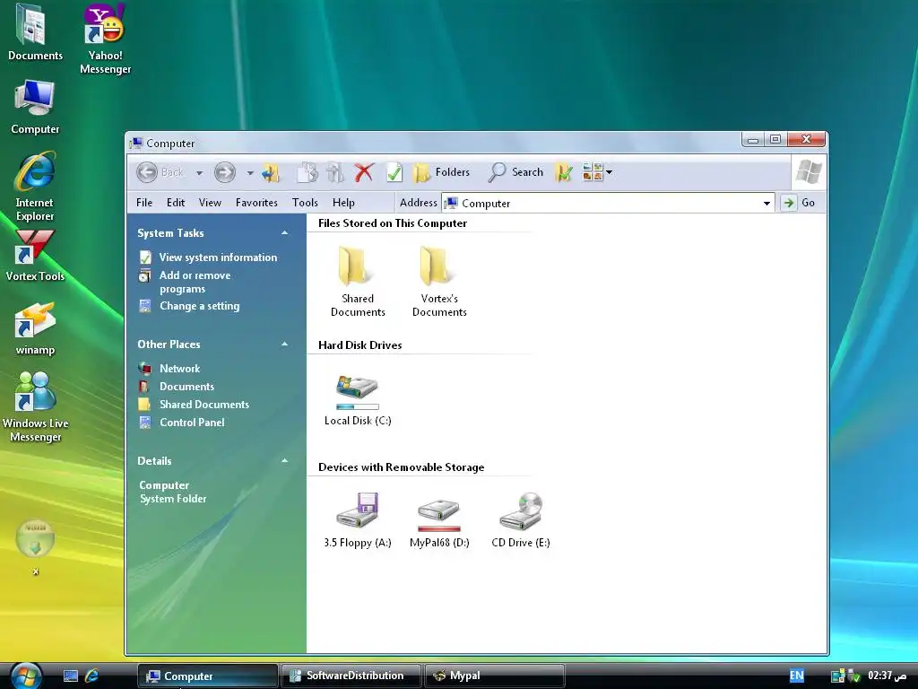Open Control Panel link in sidebar
This screenshot has width=918, height=689.
pos(192,423)
